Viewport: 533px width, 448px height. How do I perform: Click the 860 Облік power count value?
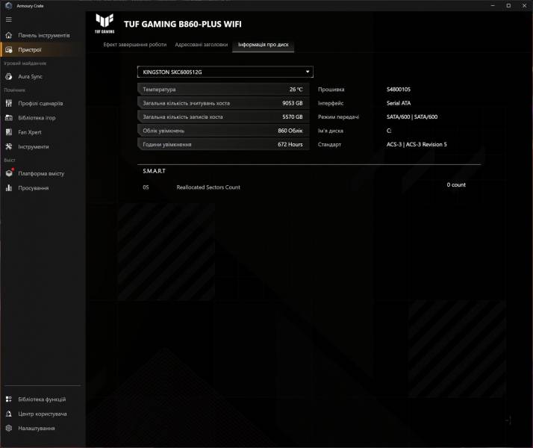290,131
